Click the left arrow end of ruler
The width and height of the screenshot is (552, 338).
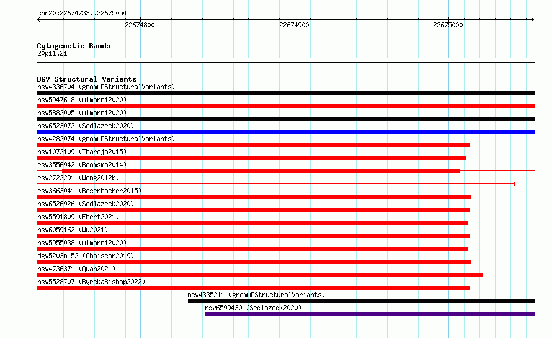coord(38,20)
